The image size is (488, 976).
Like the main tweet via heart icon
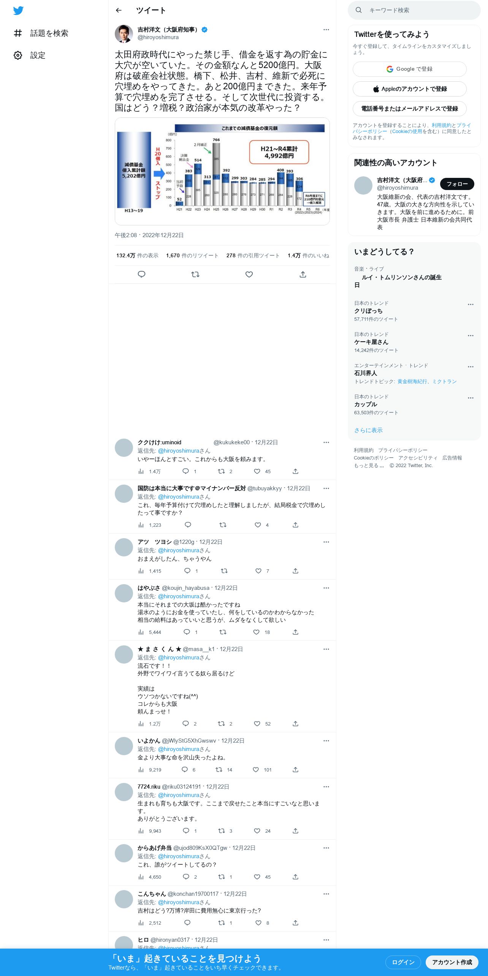pos(249,274)
